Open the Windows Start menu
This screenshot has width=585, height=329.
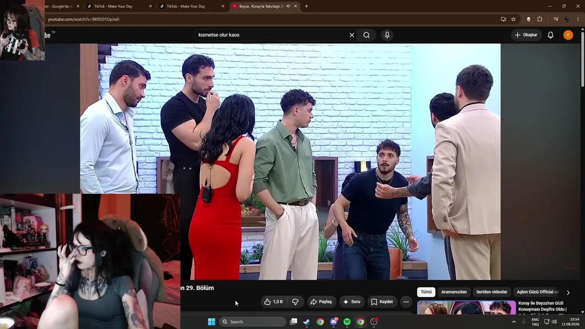212,322
